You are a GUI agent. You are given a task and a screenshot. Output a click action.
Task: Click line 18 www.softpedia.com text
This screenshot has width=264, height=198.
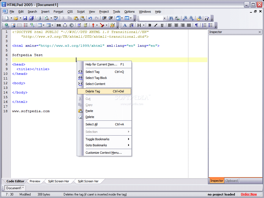31,111
